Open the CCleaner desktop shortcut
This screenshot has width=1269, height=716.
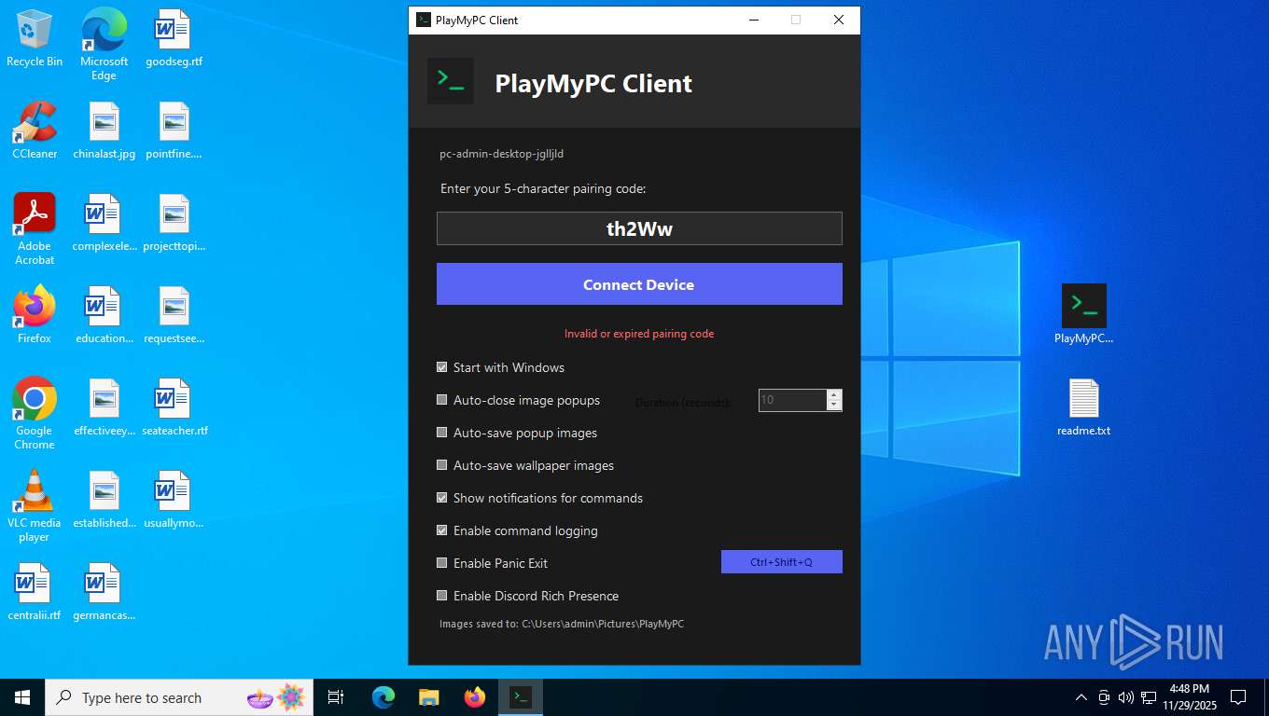pyautogui.click(x=35, y=131)
